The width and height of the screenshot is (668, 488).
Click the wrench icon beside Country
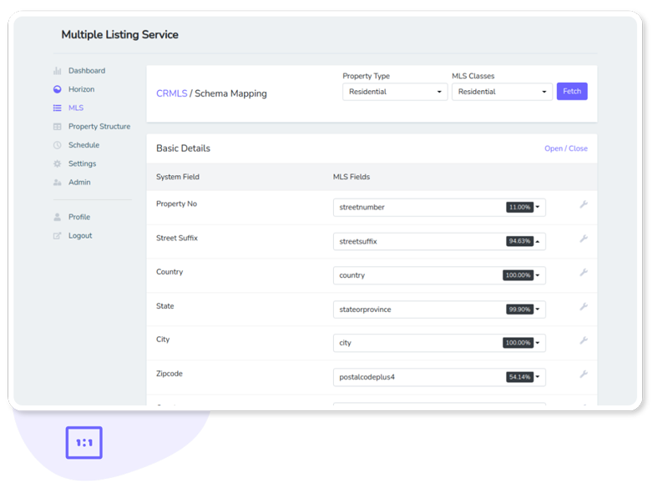(584, 271)
